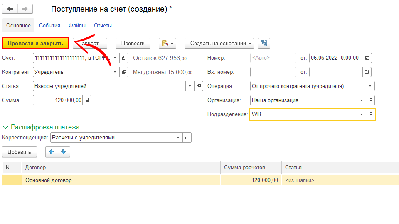Open calendar picker for Вх. номер date
The image size is (399, 224).
[x=367, y=72]
